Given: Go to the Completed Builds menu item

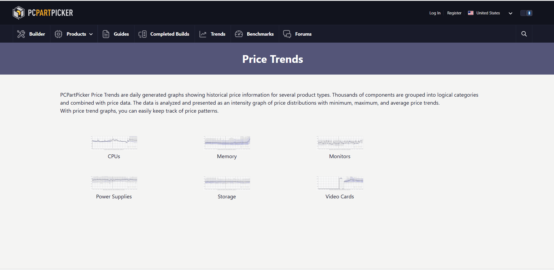Looking at the screenshot, I should [170, 34].
